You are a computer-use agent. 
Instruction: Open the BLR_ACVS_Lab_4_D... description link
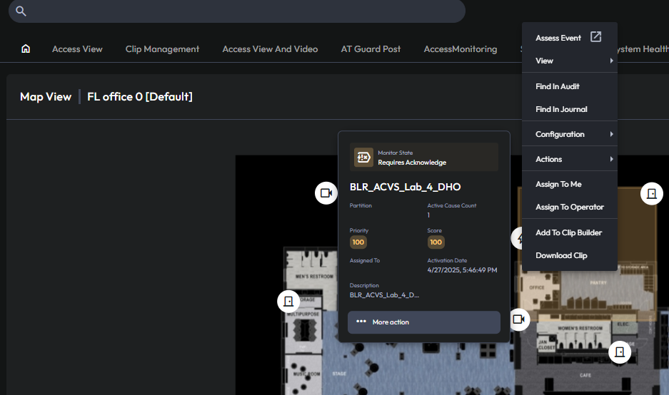click(x=384, y=294)
